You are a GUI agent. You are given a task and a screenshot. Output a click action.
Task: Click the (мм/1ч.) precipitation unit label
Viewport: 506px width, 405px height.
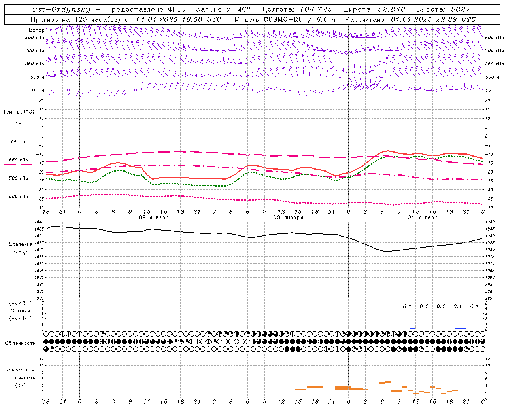pyautogui.click(x=20, y=318)
